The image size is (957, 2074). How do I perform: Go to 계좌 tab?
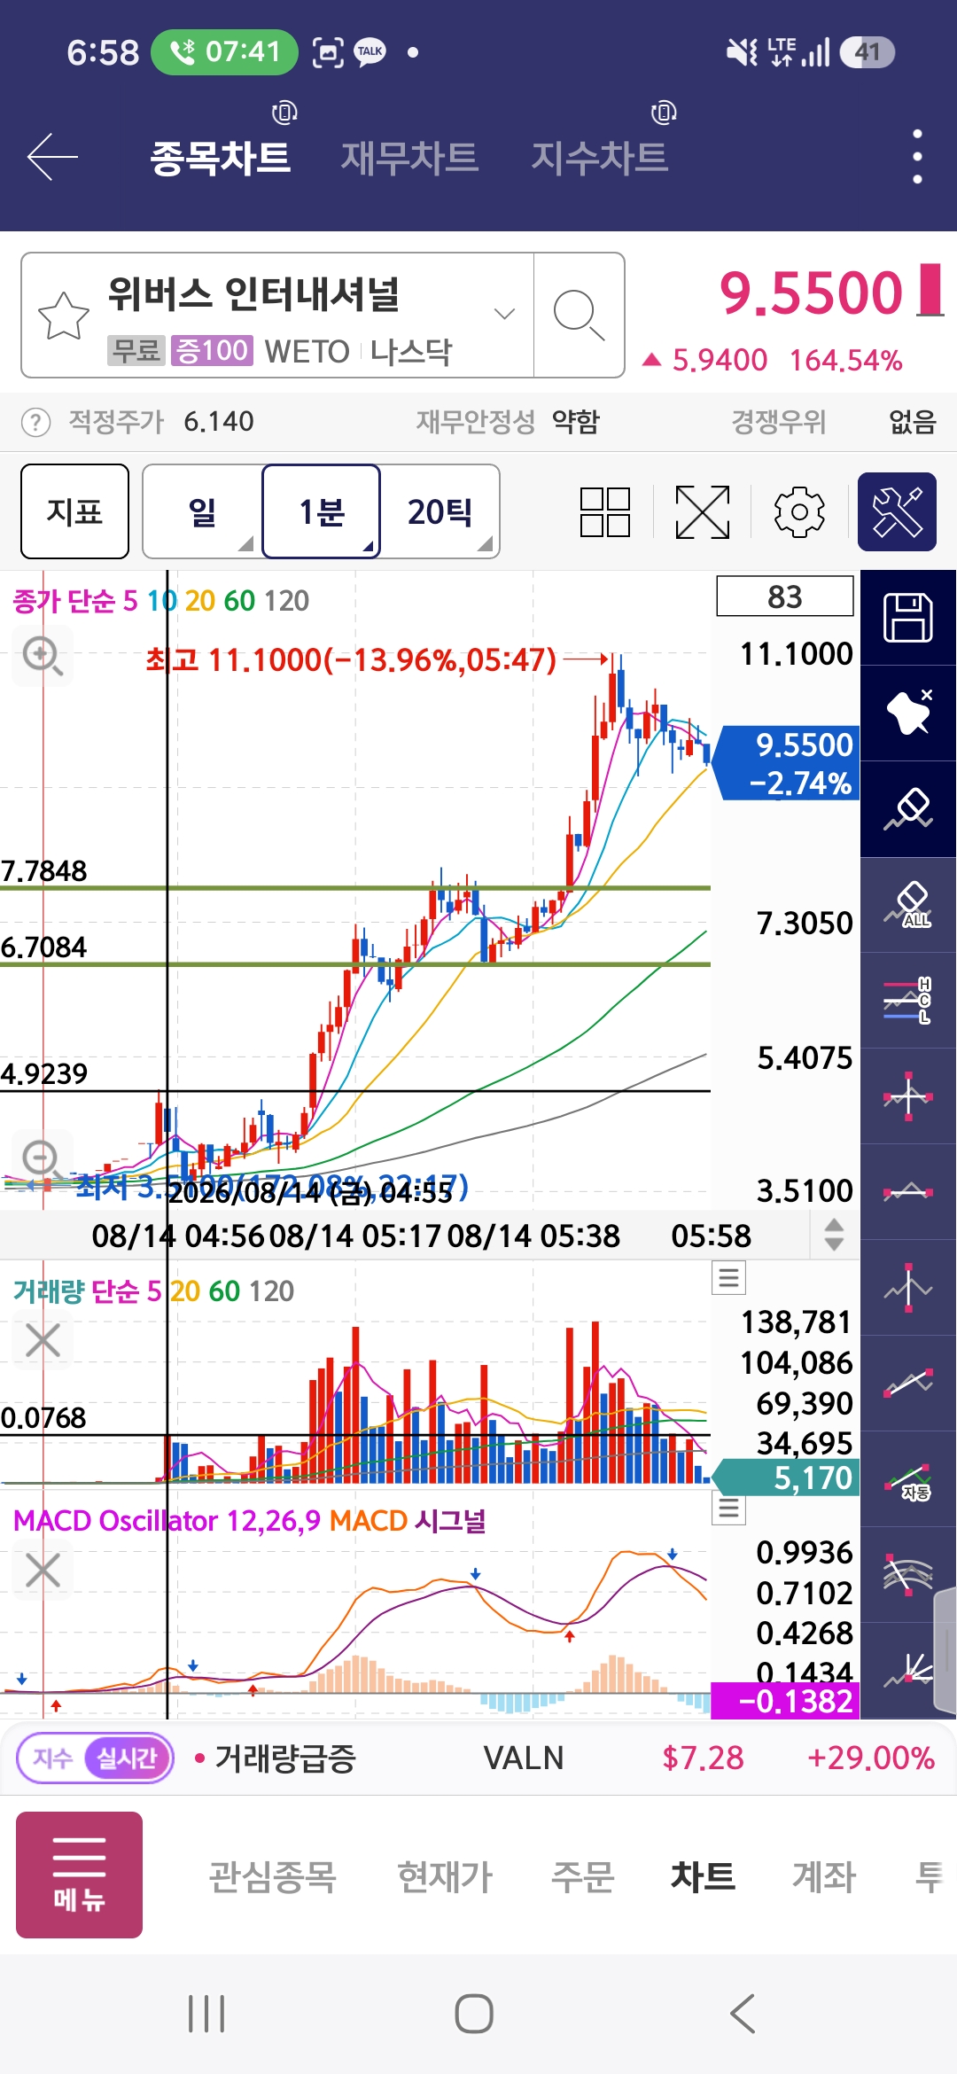(x=824, y=1876)
